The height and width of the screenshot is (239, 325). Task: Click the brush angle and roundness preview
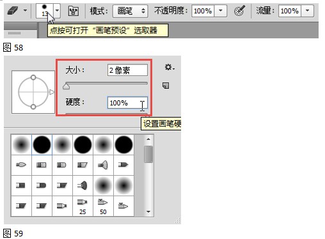33,92
